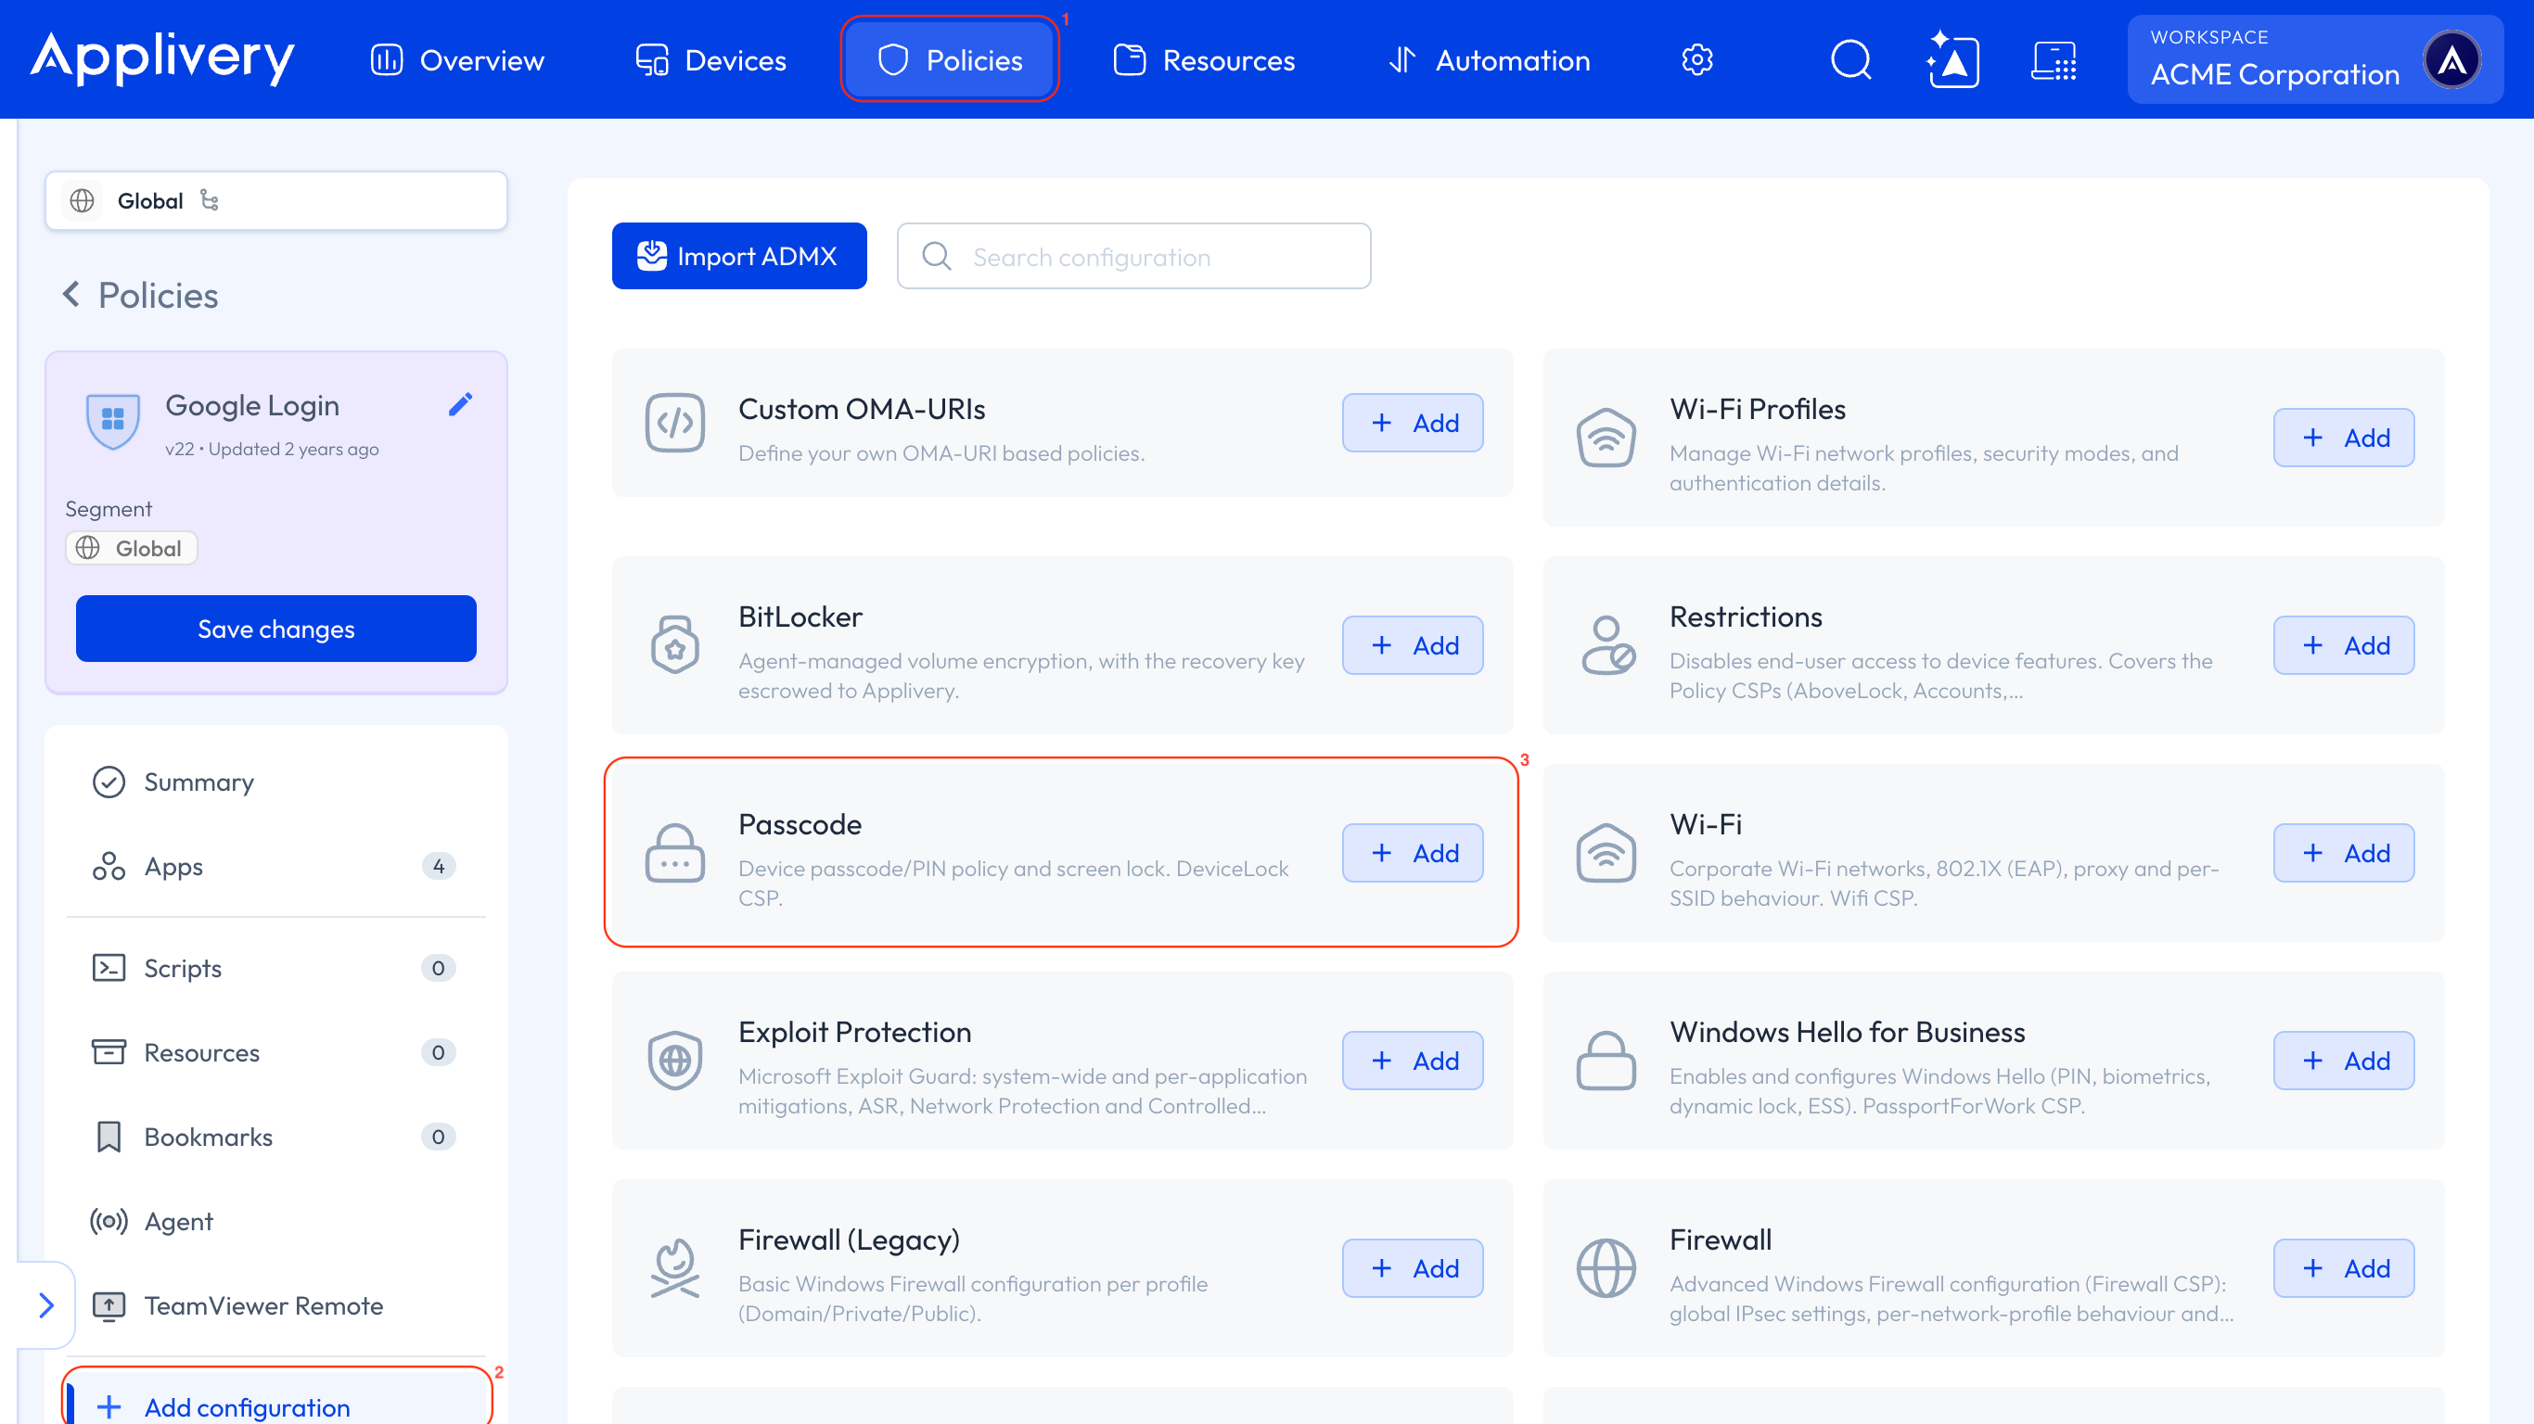
Task: Click the Applivery logo
Action: [x=162, y=58]
